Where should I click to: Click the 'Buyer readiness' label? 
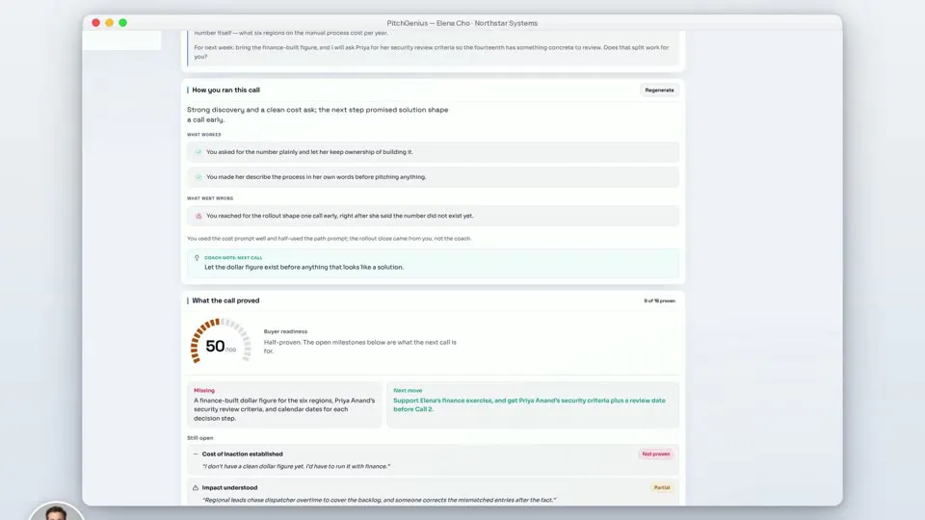pyautogui.click(x=285, y=331)
